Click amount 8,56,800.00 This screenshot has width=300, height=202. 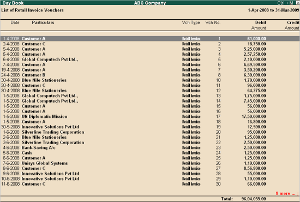[255, 168]
